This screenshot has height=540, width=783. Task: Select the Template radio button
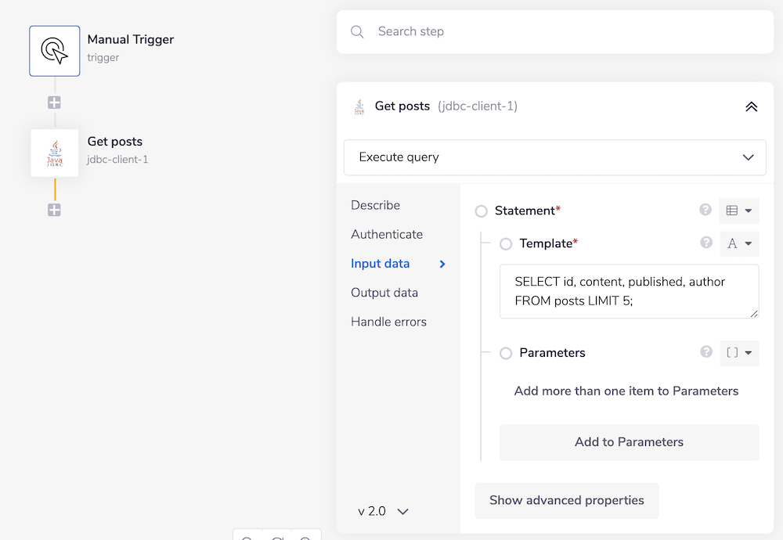[506, 244]
